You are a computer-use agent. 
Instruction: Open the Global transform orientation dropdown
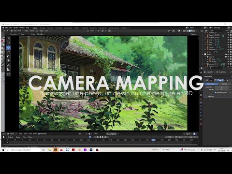(x=91, y=31)
